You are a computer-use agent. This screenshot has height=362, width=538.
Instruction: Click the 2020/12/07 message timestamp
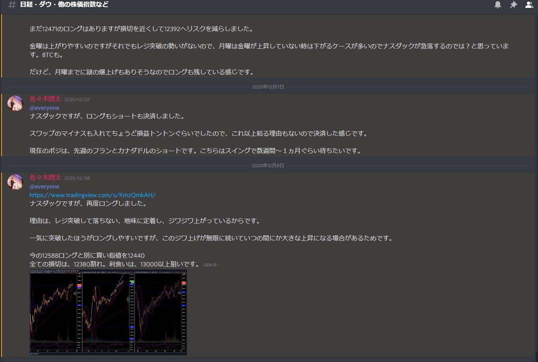(77, 100)
